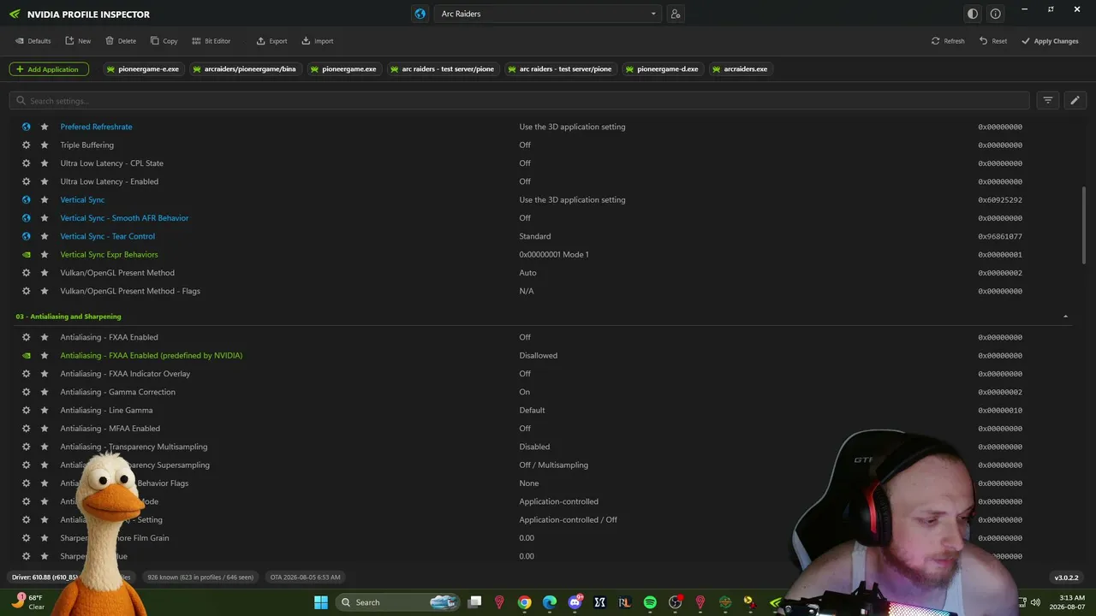Viewport: 1096px width, 616px height.
Task: Toggle the favorite star for Prefered Refreshrate
Action: pos(45,127)
